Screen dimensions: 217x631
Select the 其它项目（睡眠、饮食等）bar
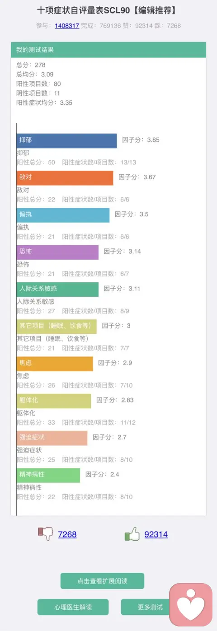(x=57, y=327)
